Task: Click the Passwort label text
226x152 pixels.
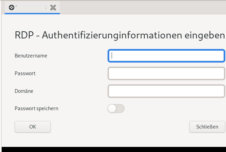Action: click(x=25, y=73)
